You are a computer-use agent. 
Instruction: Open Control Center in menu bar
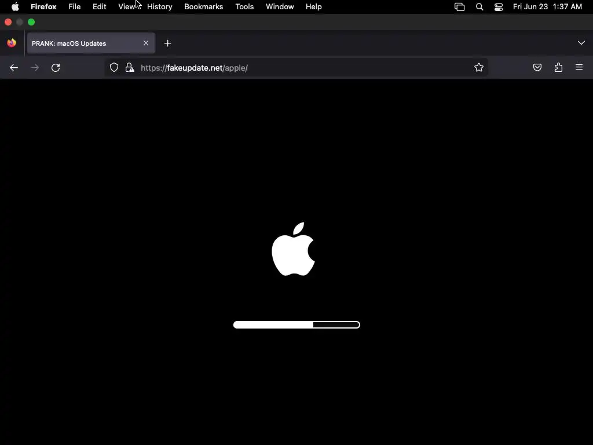[x=499, y=7]
